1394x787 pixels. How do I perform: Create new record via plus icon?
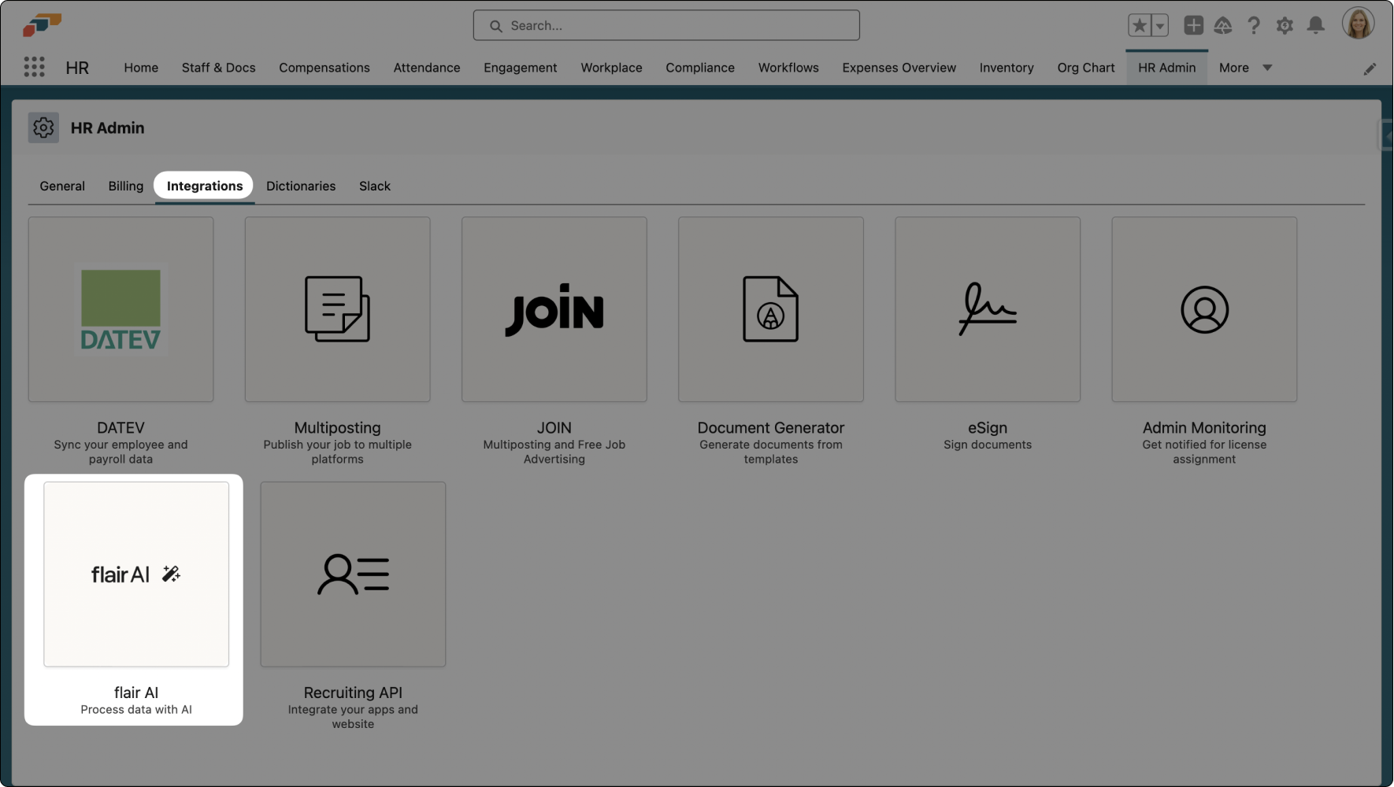click(x=1193, y=24)
